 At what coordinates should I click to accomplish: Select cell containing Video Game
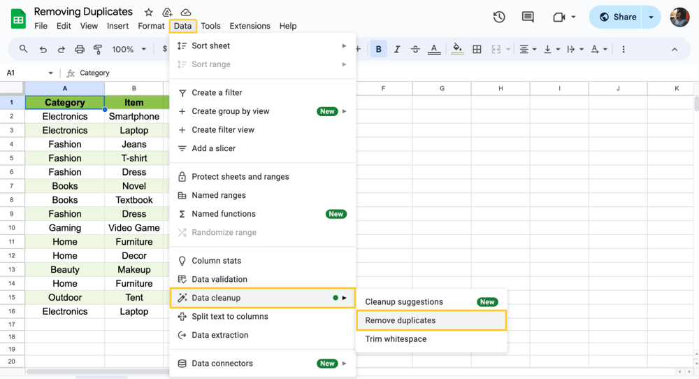click(x=134, y=228)
